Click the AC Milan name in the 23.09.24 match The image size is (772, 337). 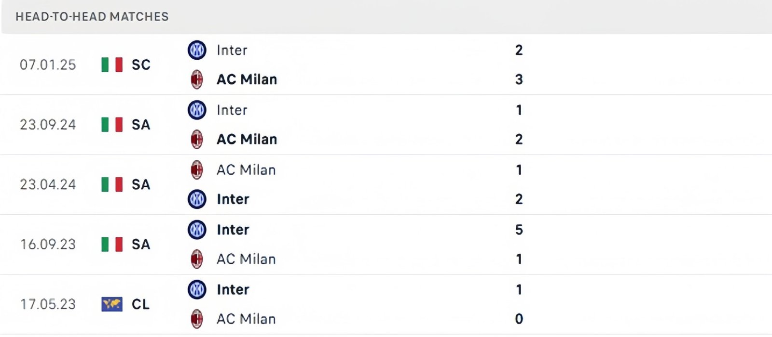[246, 140]
